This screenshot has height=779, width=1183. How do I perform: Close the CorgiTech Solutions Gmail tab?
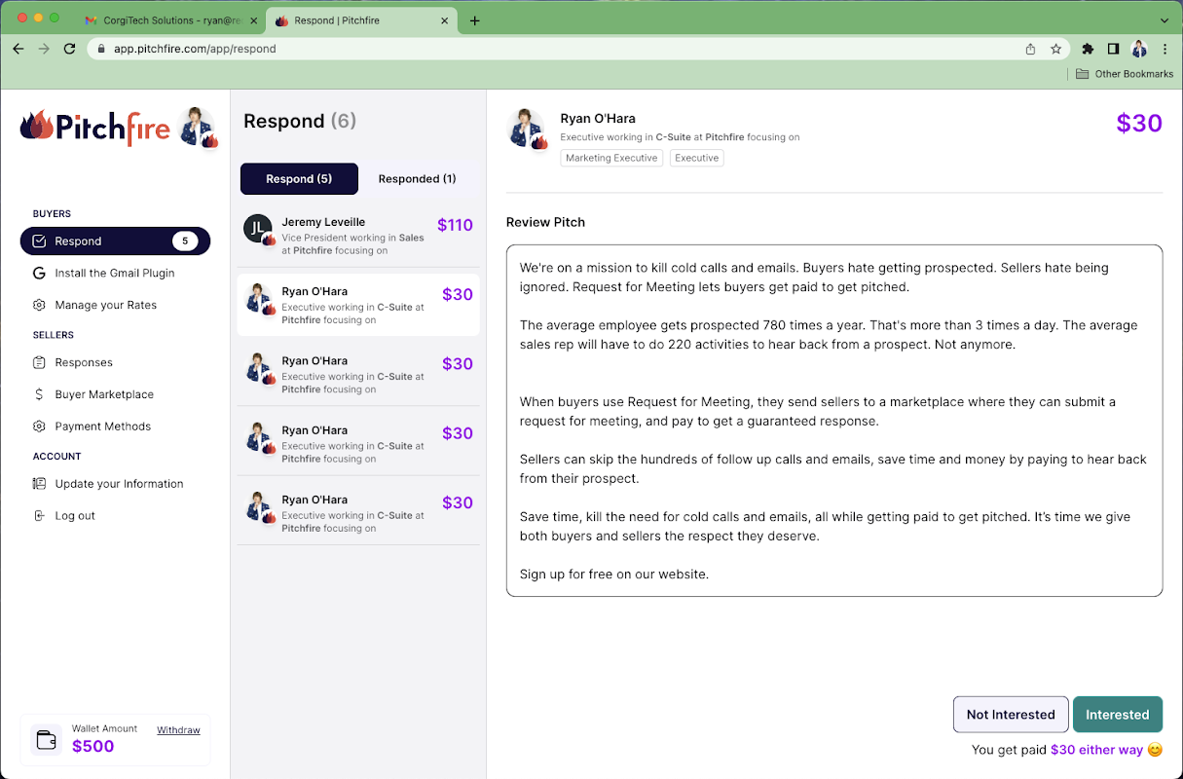pos(253,20)
